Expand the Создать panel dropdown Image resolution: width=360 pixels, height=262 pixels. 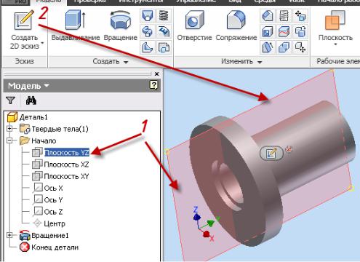tap(126, 62)
